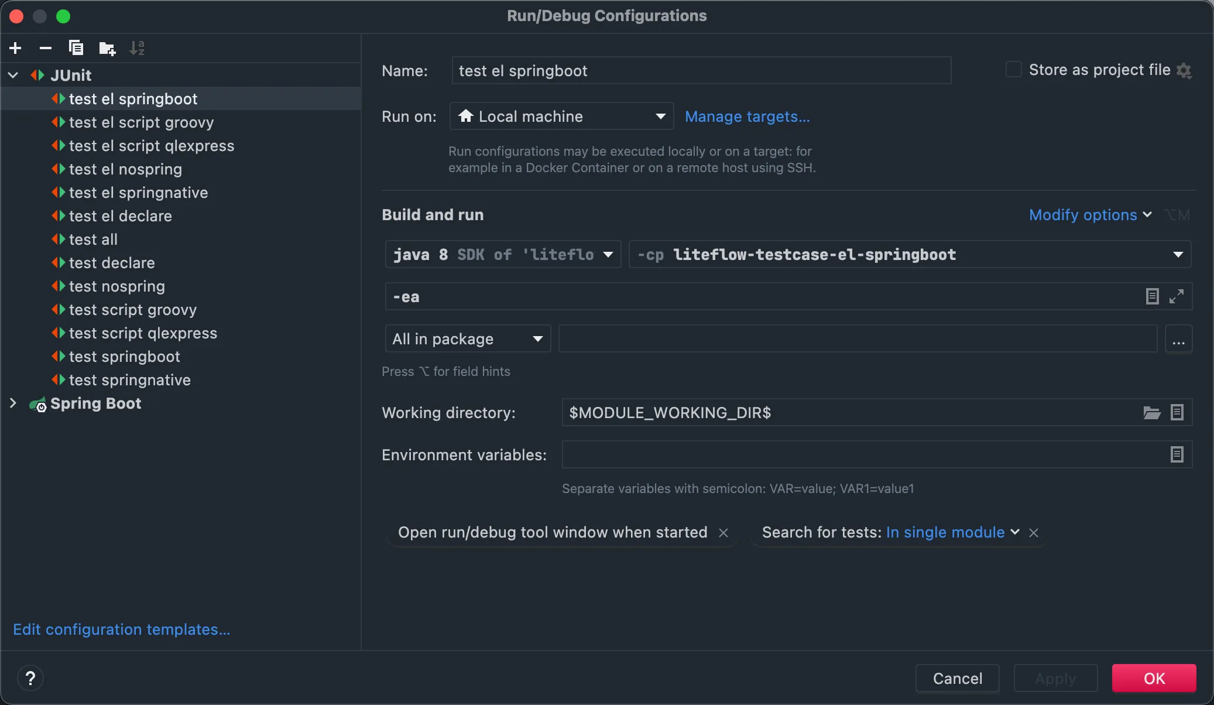Click the copy configuration icon
This screenshot has width=1214, height=705.
[x=76, y=48]
